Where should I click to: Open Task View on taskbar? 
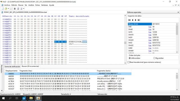(17, 98)
